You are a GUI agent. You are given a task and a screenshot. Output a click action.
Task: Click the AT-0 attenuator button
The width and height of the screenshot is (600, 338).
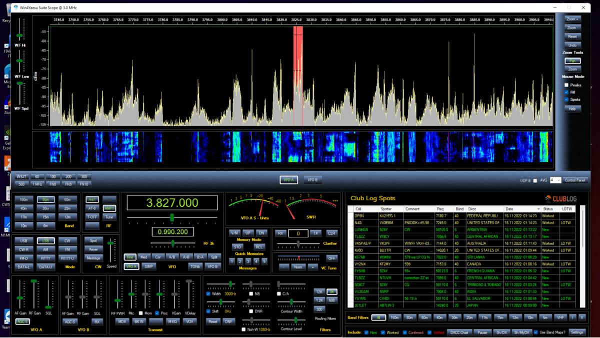coord(92,208)
